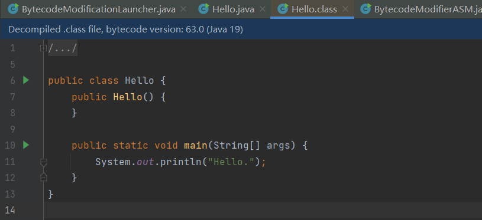Click the folded /.../ placeholder text

click(x=63, y=48)
